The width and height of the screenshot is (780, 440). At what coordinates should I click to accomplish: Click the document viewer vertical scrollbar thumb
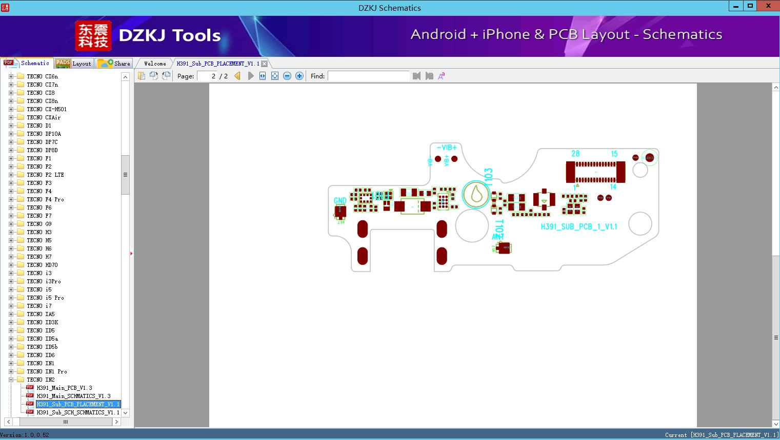[x=776, y=338]
